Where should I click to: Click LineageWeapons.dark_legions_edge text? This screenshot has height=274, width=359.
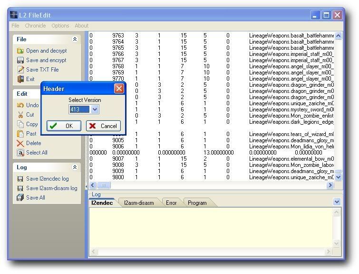click(x=291, y=122)
